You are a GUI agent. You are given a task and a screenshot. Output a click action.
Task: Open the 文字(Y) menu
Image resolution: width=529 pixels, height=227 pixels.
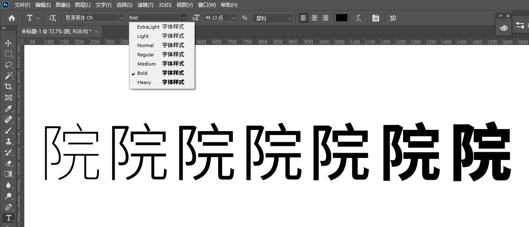[x=103, y=5]
